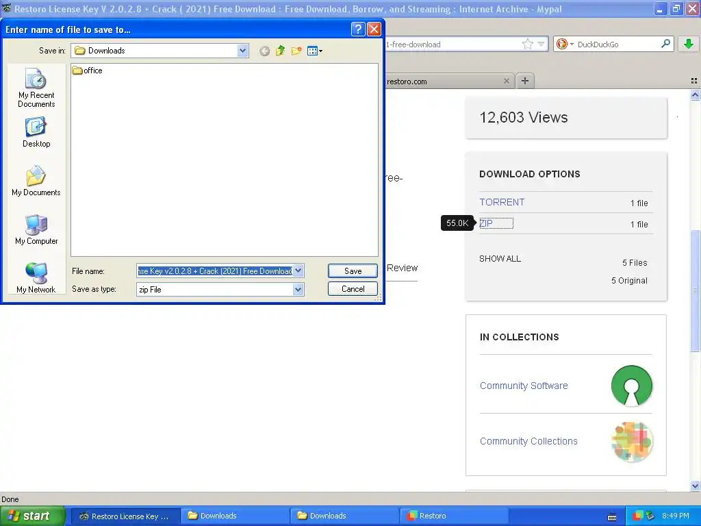Open the tab groups icon at the tab bar end

[x=694, y=81]
